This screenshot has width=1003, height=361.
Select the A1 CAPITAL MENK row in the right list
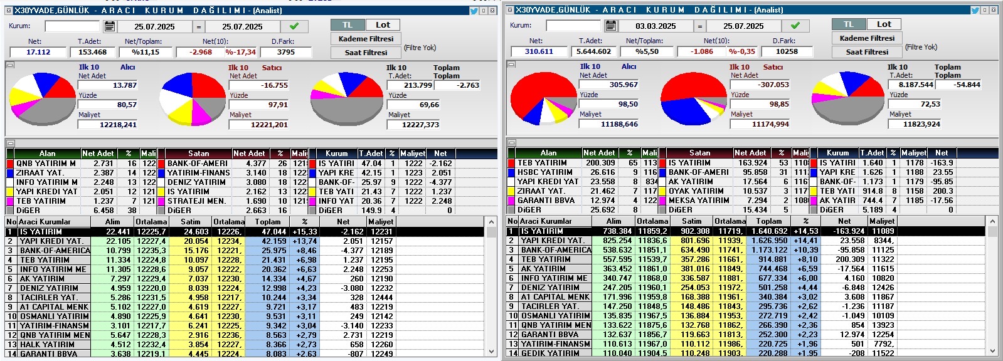coord(746,296)
